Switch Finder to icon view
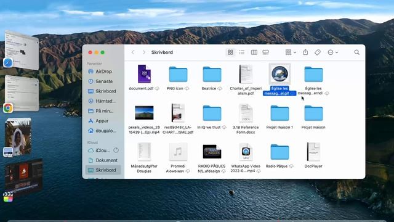 pyautogui.click(x=230, y=52)
